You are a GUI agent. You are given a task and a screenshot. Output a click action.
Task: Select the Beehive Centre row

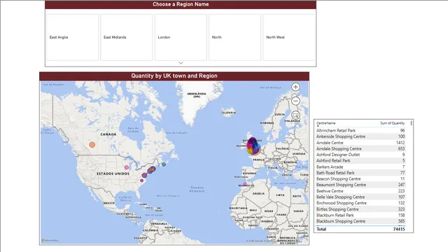point(360,191)
